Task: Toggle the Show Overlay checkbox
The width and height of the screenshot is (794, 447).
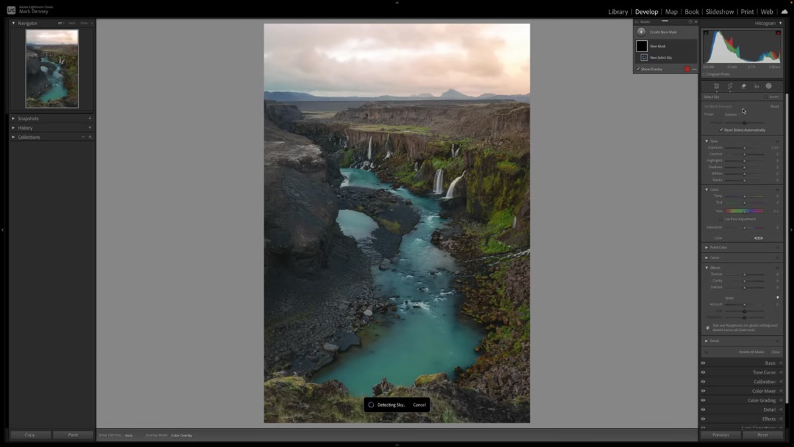Action: point(639,69)
